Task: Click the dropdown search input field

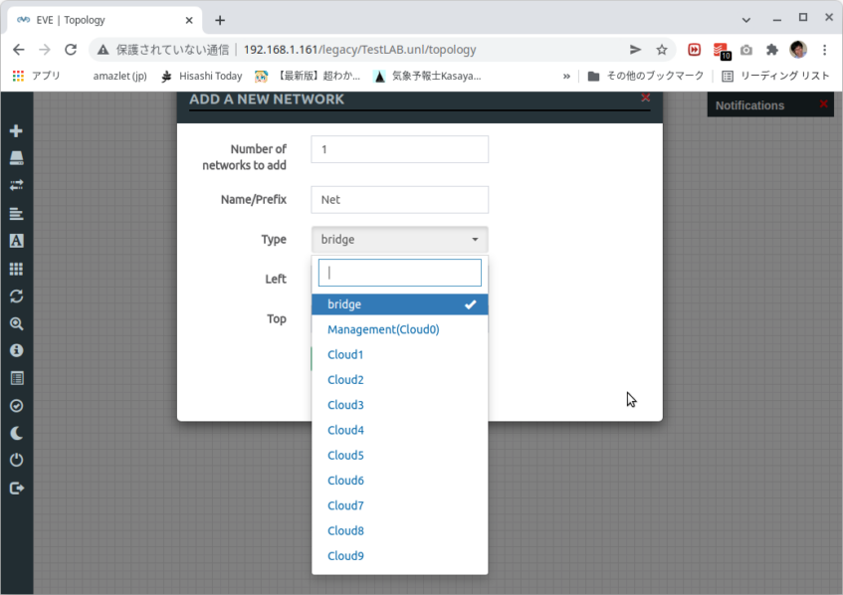Action: point(399,273)
